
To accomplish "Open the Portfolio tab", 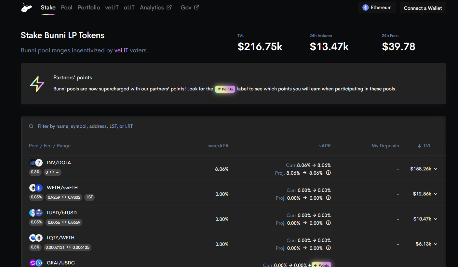I will [x=89, y=7].
